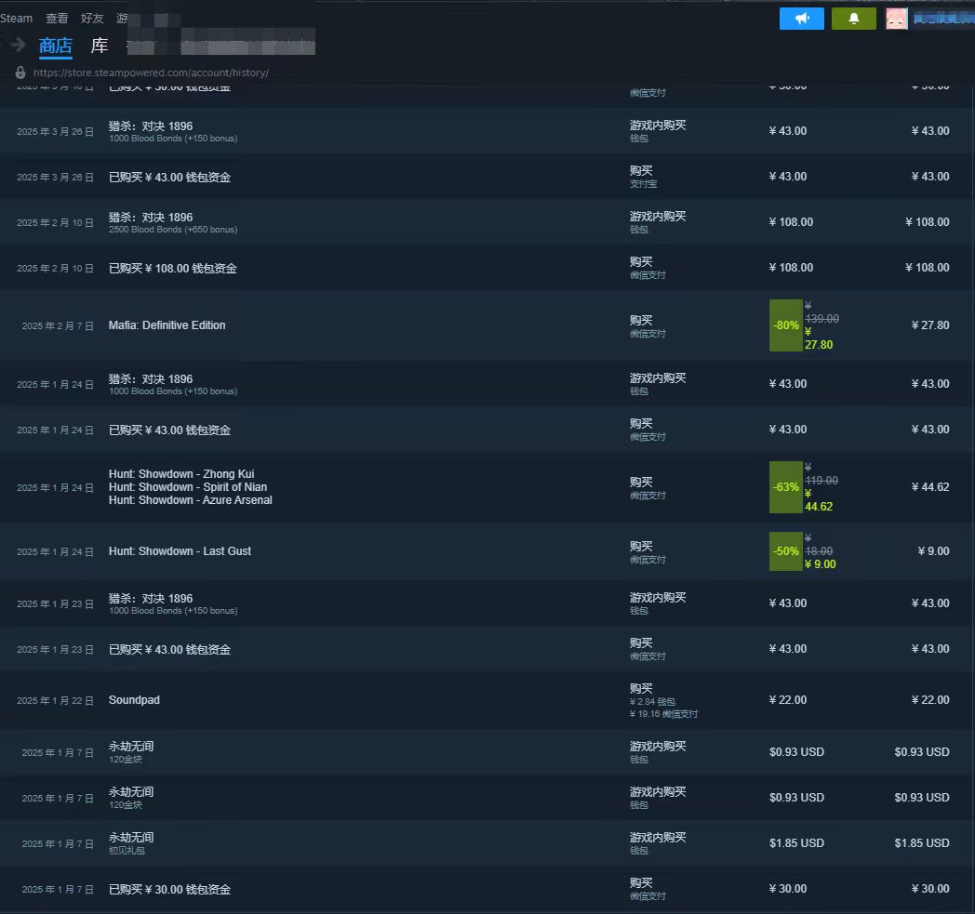The image size is (975, 914).
Task: Select Hunt: Showdown - Spirit of Nian
Action: click(188, 487)
